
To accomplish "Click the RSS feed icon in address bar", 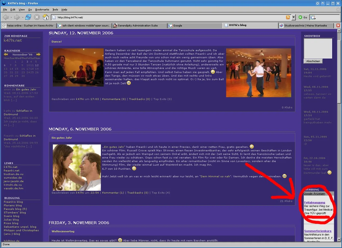I will [288, 17].
